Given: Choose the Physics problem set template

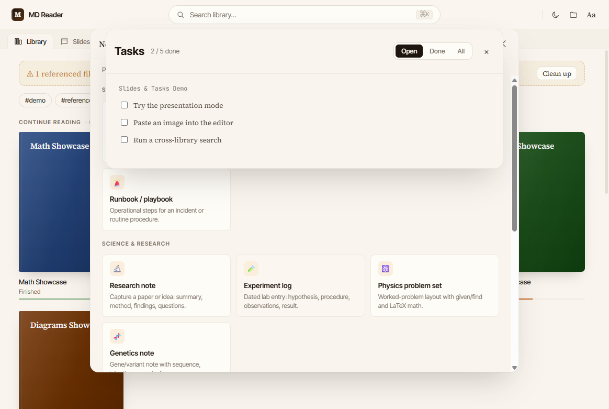Looking at the screenshot, I should (x=435, y=286).
